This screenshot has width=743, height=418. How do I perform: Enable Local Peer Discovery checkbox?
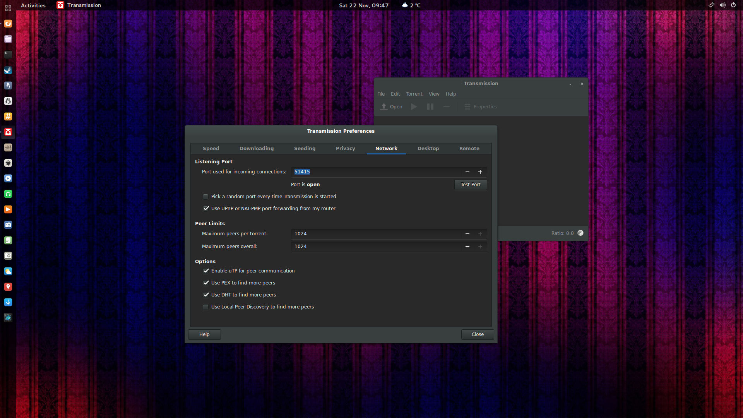tap(206, 307)
